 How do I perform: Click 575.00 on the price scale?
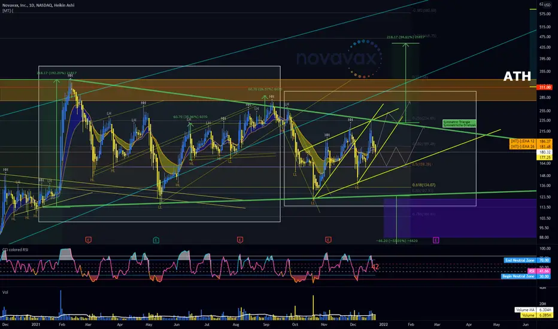[x=545, y=14]
